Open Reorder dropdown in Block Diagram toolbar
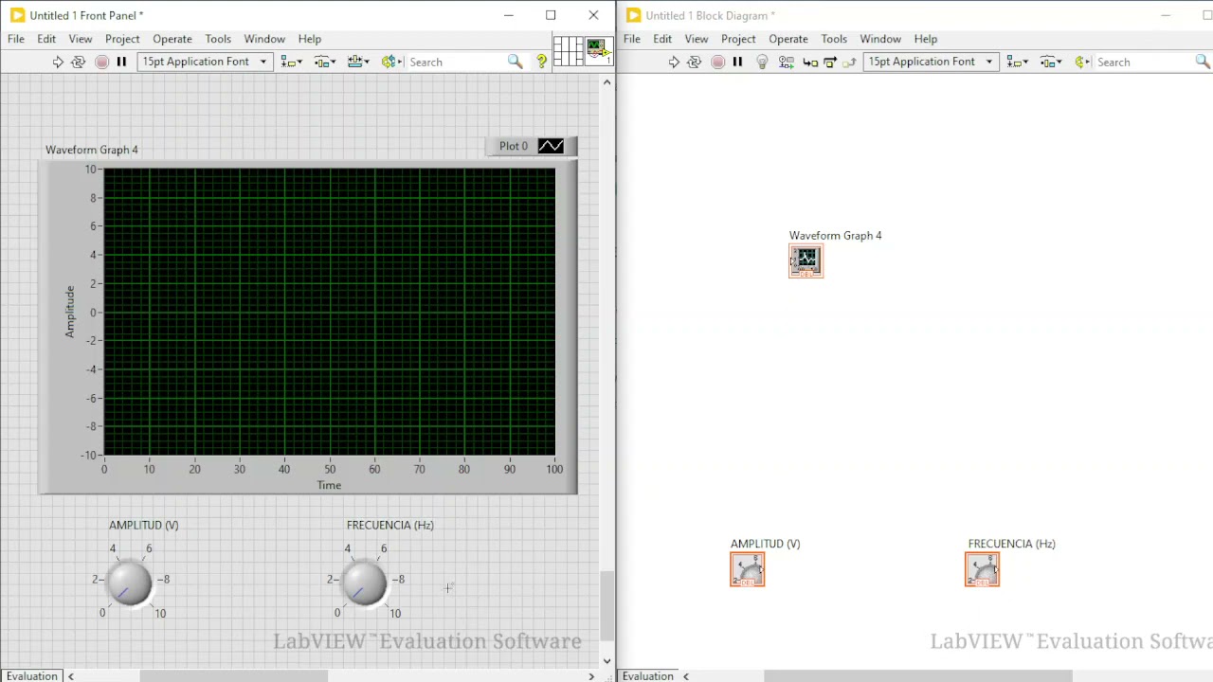Screen dimensions: 1213x682 click(x=1082, y=62)
